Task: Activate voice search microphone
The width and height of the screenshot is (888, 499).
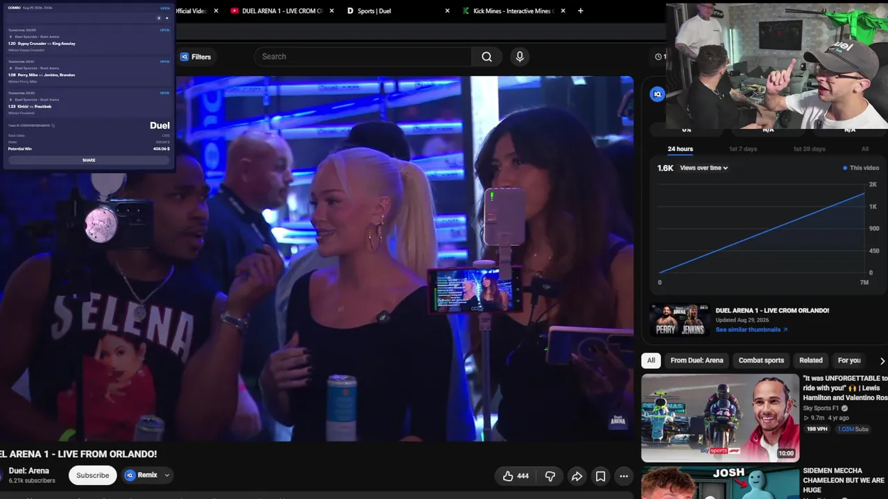Action: (520, 57)
